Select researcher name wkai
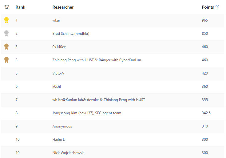This screenshot has width=226, height=158. click(57, 20)
